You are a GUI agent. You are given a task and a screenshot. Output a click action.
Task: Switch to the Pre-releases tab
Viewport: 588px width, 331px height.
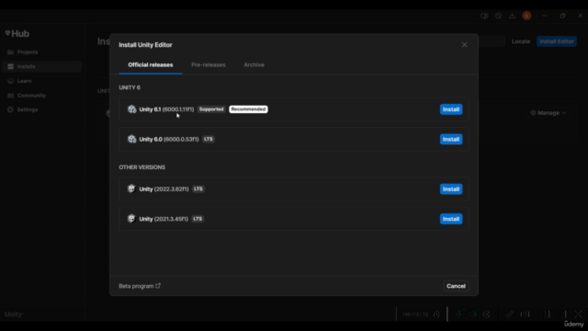click(209, 65)
